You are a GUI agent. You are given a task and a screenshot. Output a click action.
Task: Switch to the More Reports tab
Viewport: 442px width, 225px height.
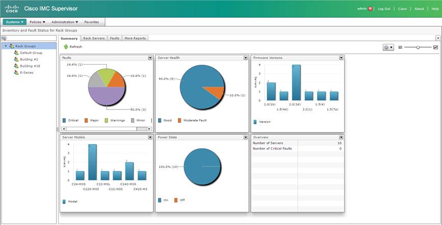pos(135,38)
